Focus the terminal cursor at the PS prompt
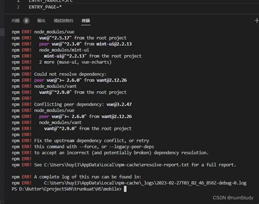This screenshot has width=259, height=204. click(125, 189)
